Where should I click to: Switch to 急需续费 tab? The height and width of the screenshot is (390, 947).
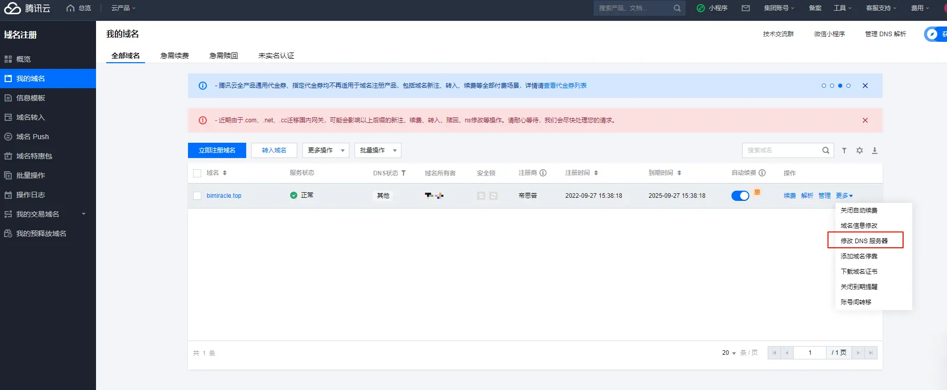pyautogui.click(x=175, y=56)
